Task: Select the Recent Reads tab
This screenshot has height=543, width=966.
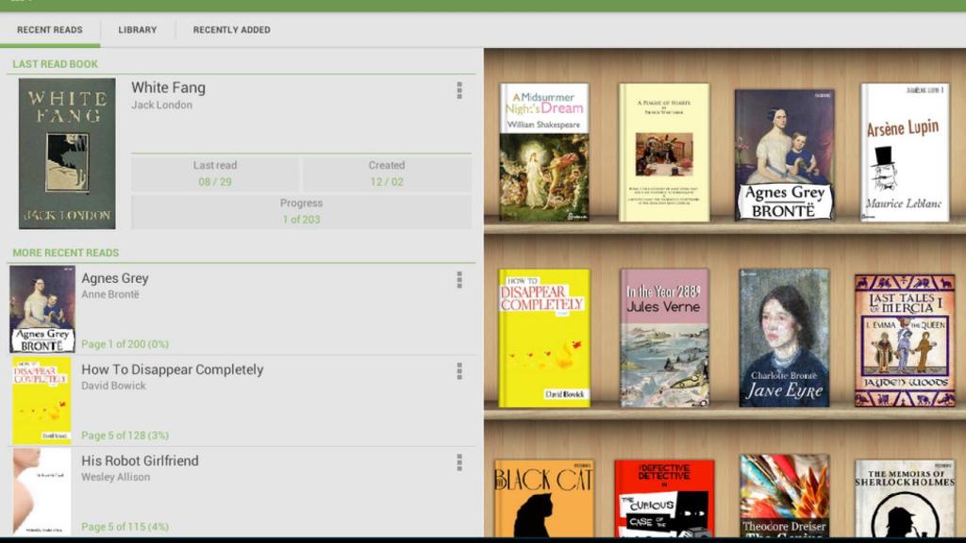Action: (x=49, y=29)
